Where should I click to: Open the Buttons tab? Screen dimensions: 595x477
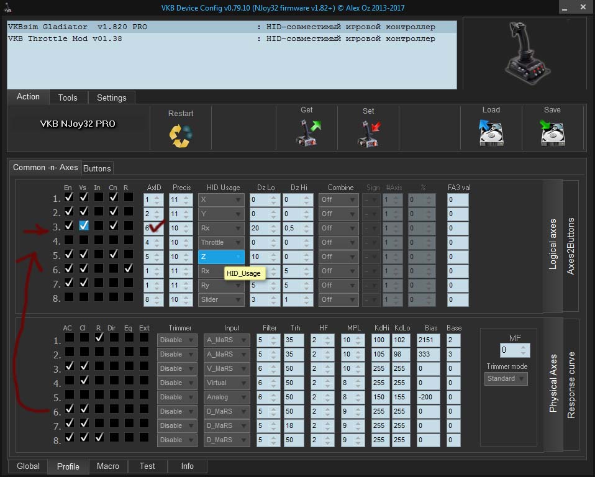(97, 168)
